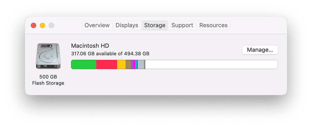Open the Displays tab
This screenshot has height=128, width=312.
127,25
